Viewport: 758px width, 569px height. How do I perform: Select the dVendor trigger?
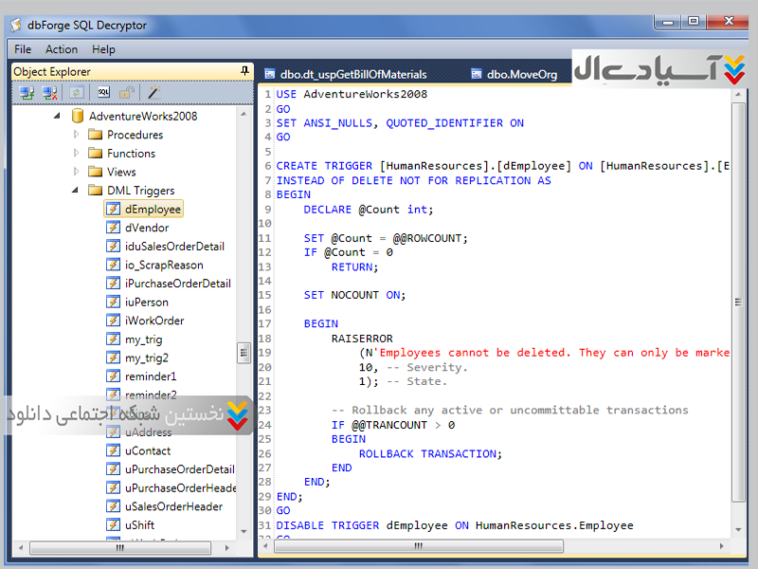pyautogui.click(x=146, y=228)
